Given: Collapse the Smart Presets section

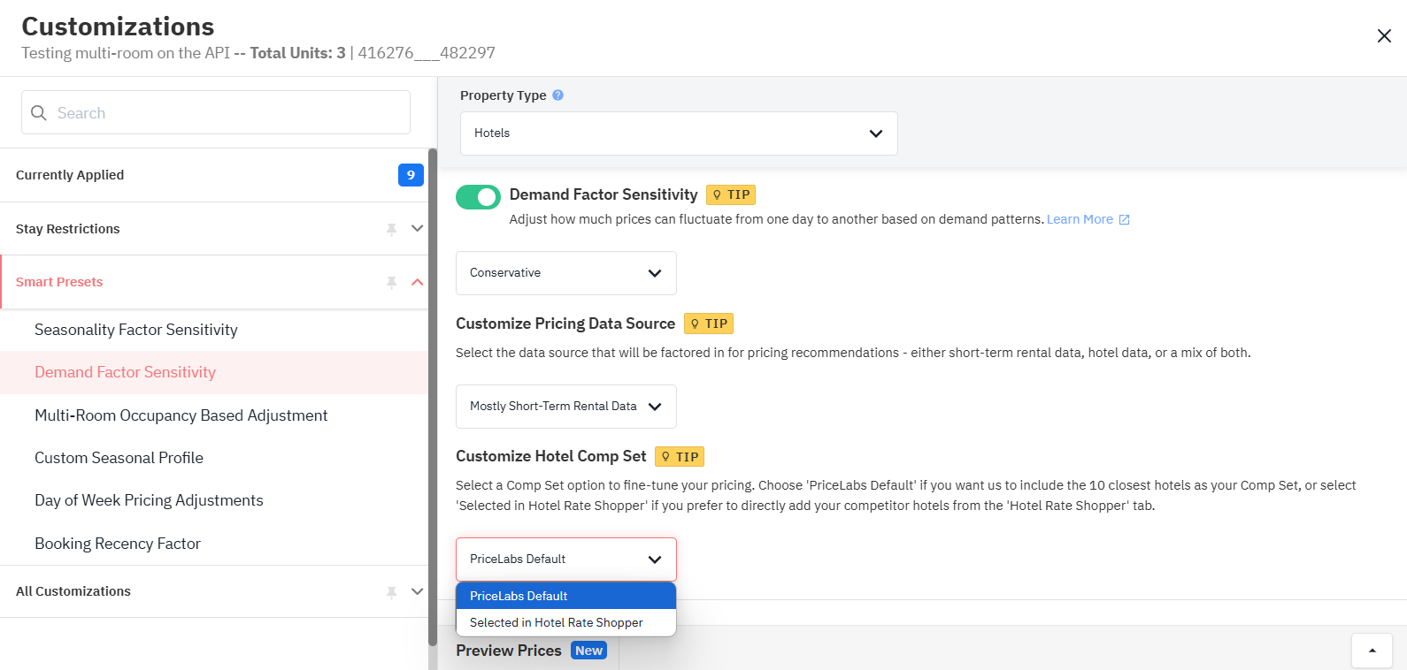Looking at the screenshot, I should (418, 282).
